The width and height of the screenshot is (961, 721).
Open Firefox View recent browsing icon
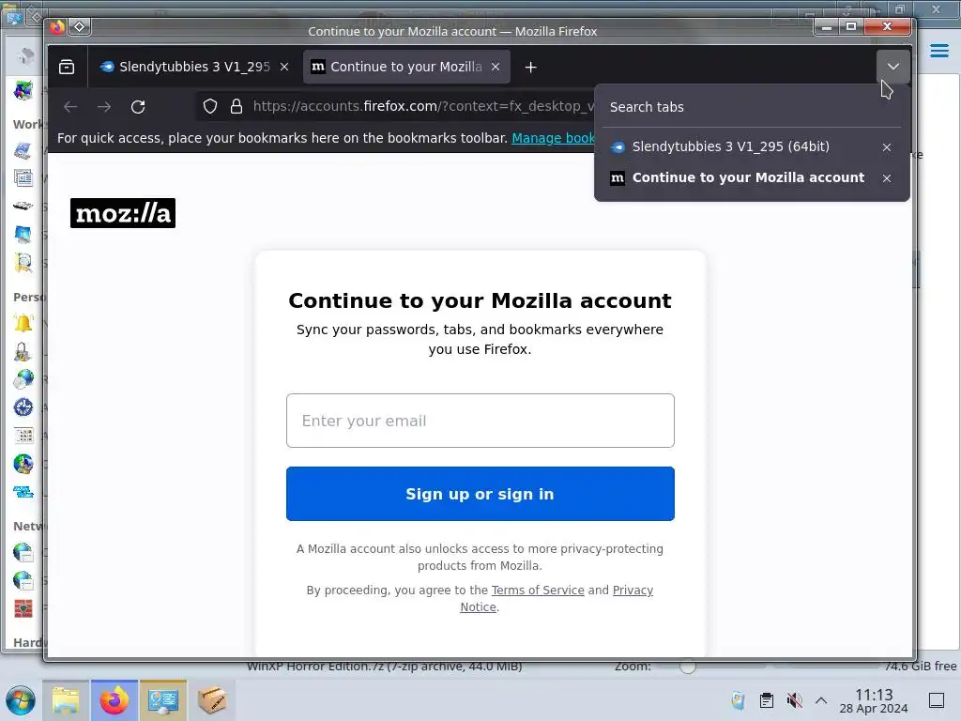(x=67, y=67)
